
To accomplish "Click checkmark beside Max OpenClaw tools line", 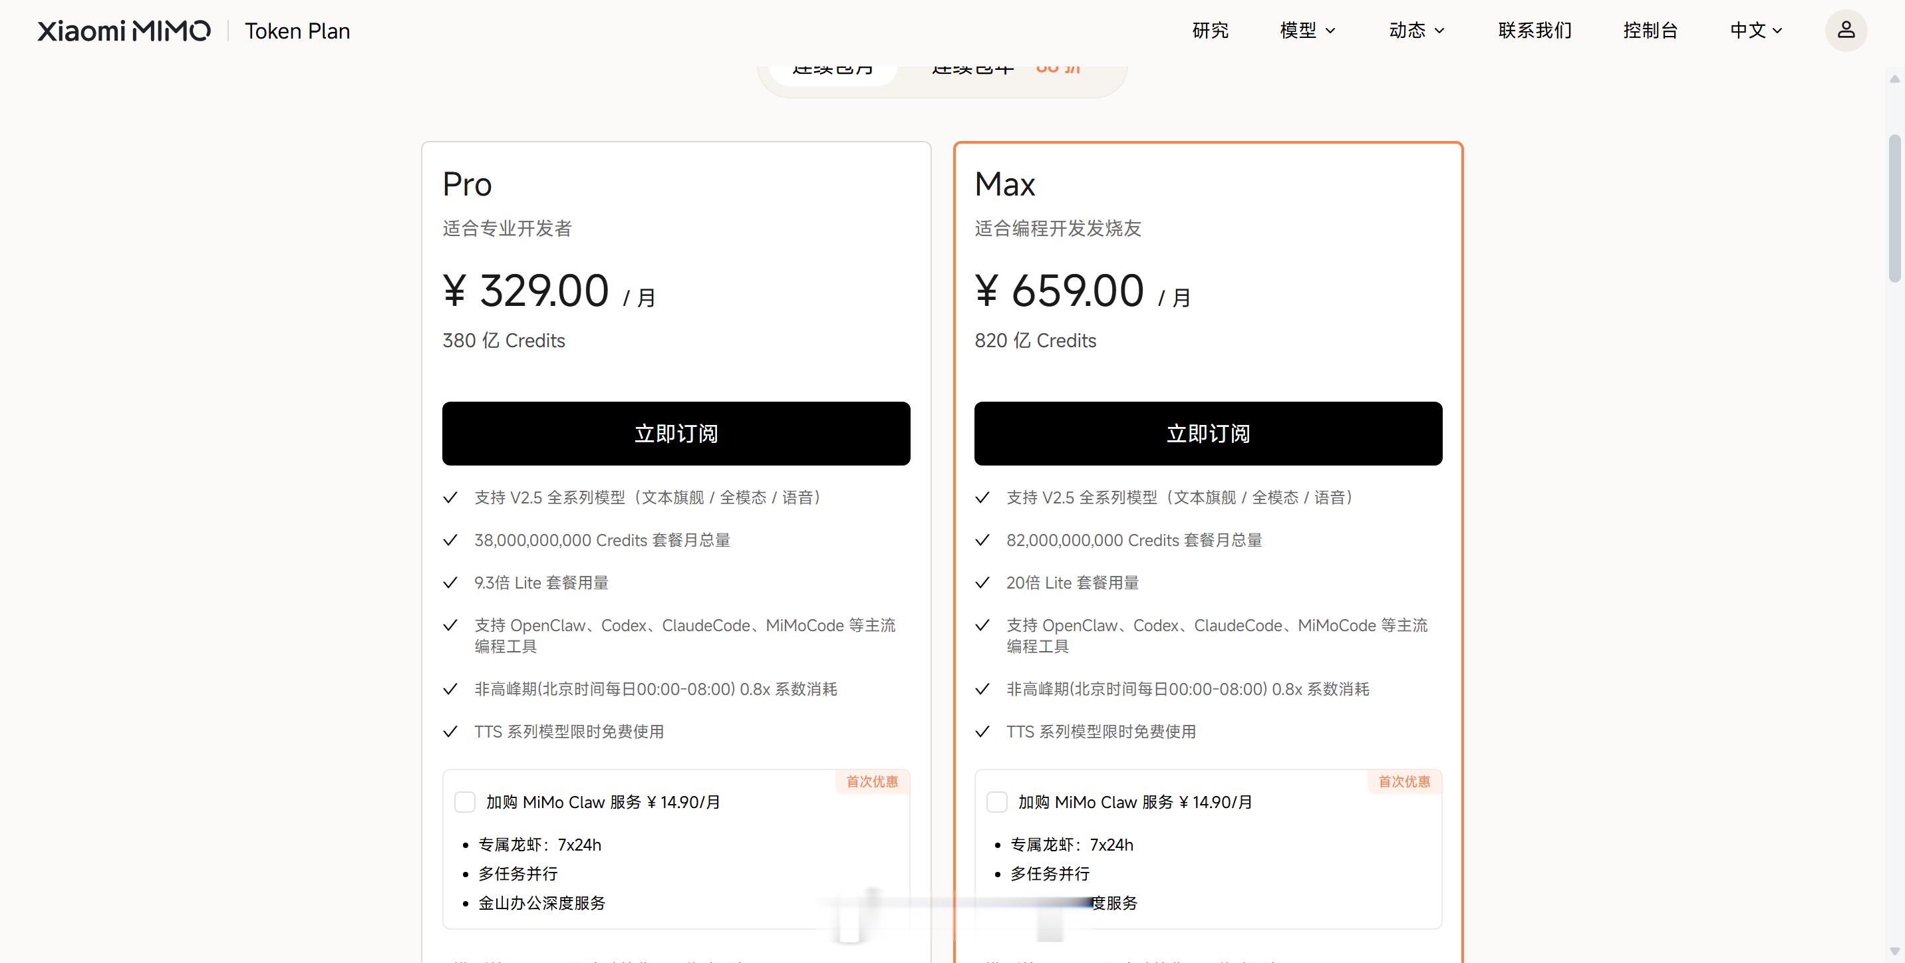I will 983,626.
